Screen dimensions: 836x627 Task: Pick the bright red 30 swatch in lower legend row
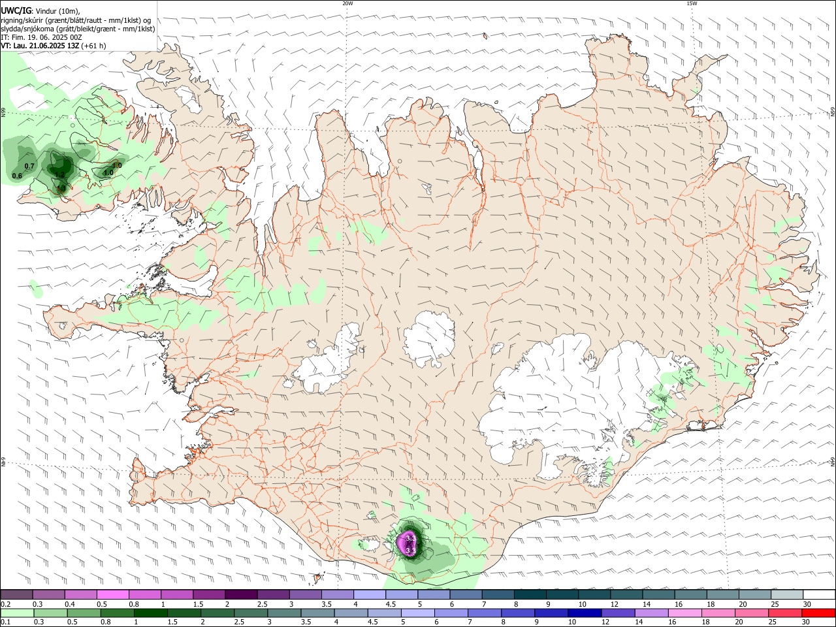[x=818, y=613]
